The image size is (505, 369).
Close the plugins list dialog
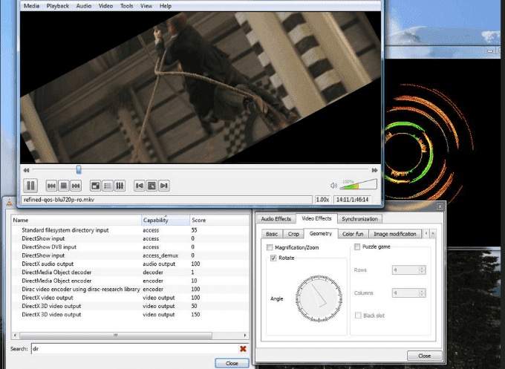coord(232,363)
